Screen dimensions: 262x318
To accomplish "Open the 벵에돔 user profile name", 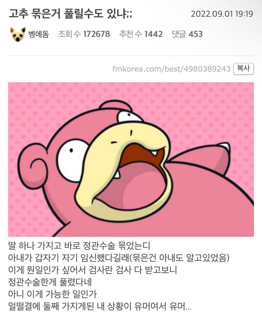I will (38, 34).
